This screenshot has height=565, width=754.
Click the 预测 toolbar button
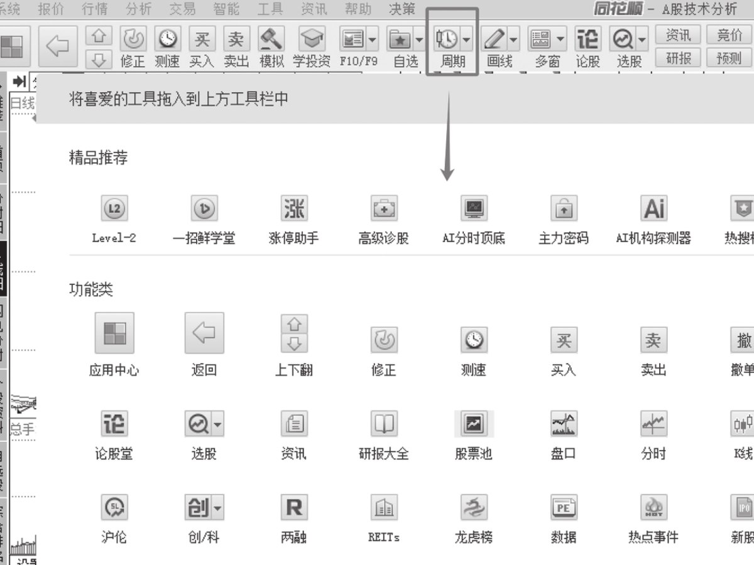point(729,58)
